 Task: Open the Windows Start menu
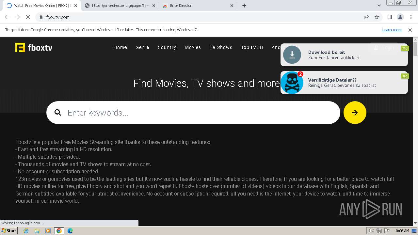(x=9, y=231)
